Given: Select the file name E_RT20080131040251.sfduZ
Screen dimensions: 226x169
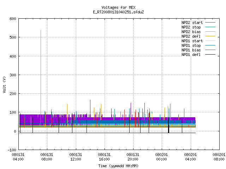Looking at the screenshot, I should [x=118, y=12].
